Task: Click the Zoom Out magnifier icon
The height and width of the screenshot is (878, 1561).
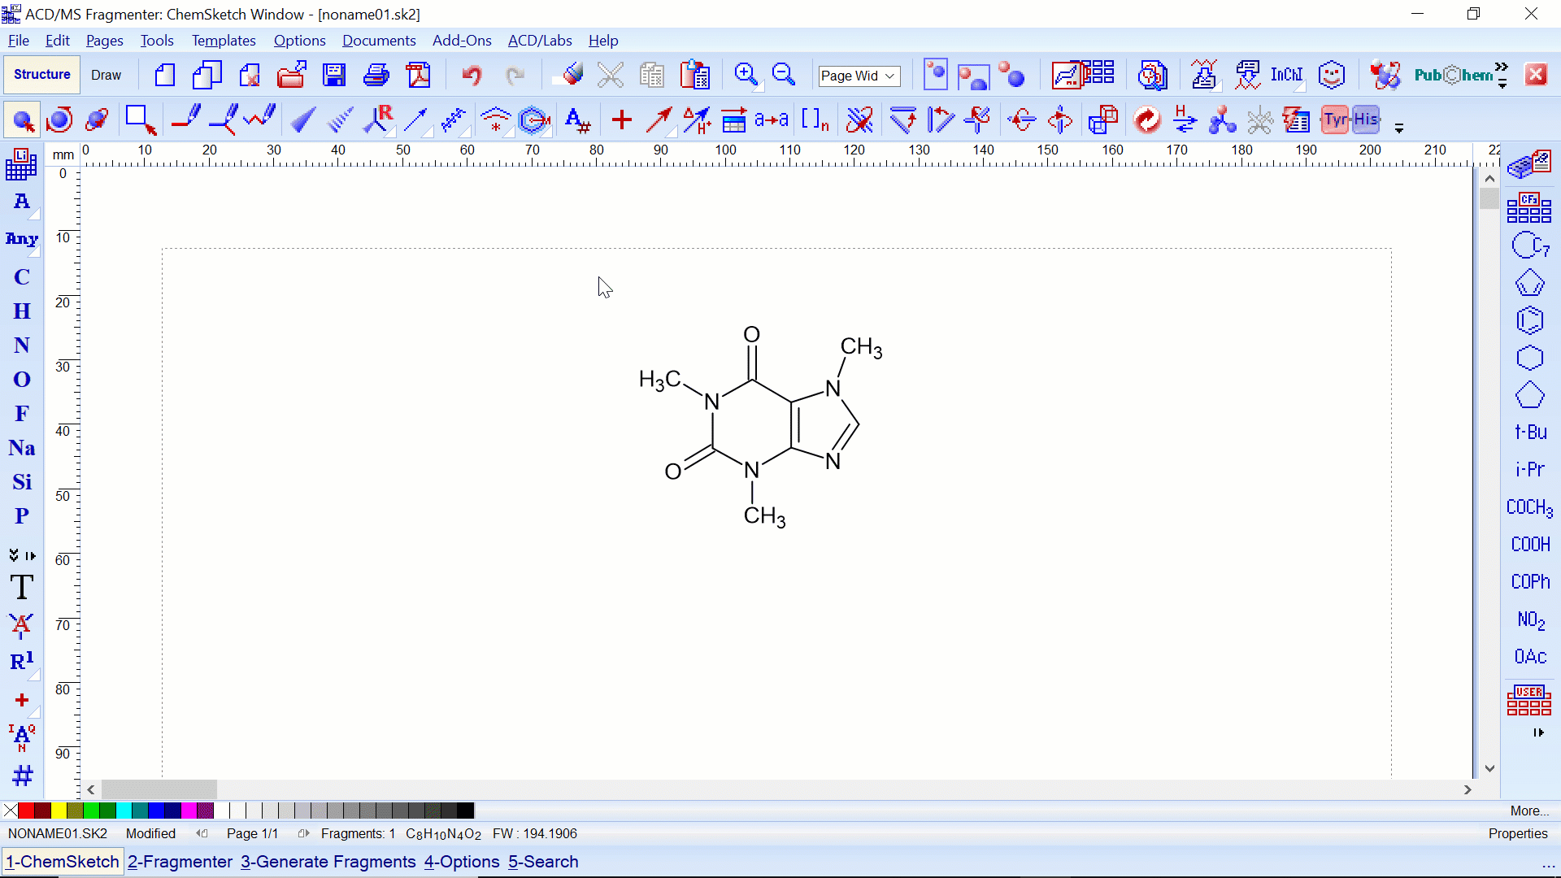Action: [x=784, y=76]
